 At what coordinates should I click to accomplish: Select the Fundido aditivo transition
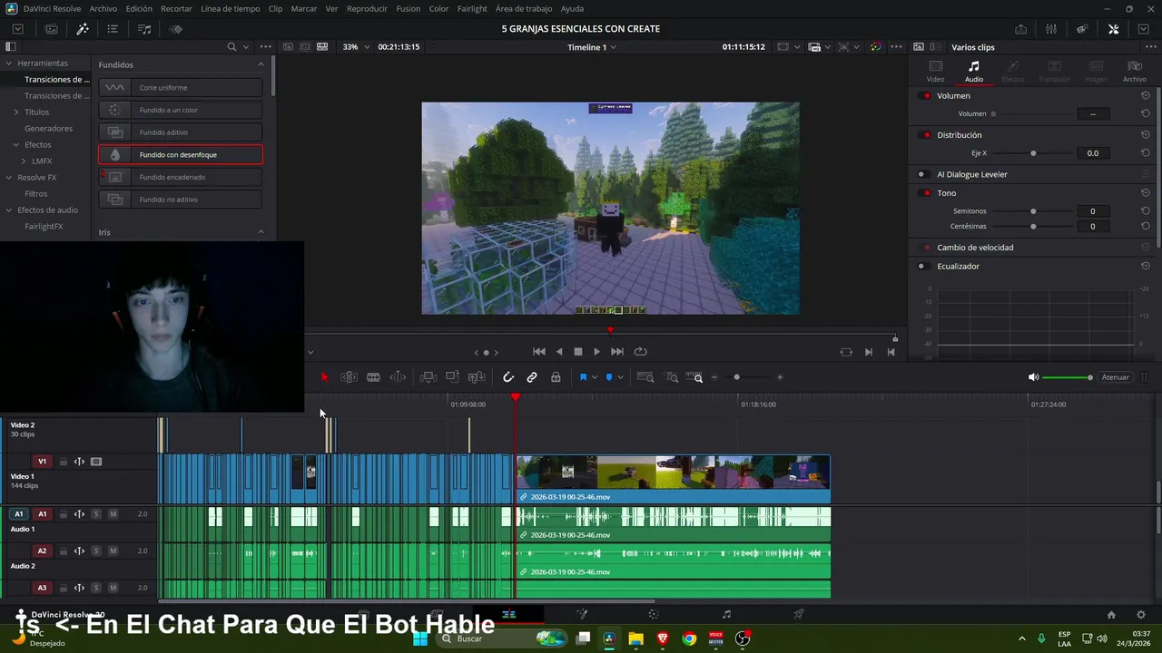click(181, 132)
